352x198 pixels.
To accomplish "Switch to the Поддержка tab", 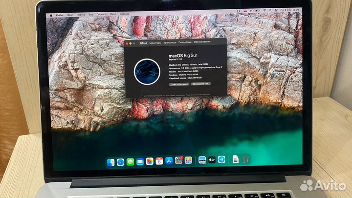I will pos(185,42).
